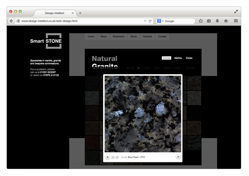The image size is (249, 176).
Task: Open the hamburger browser menu
Action: pos(236,21)
